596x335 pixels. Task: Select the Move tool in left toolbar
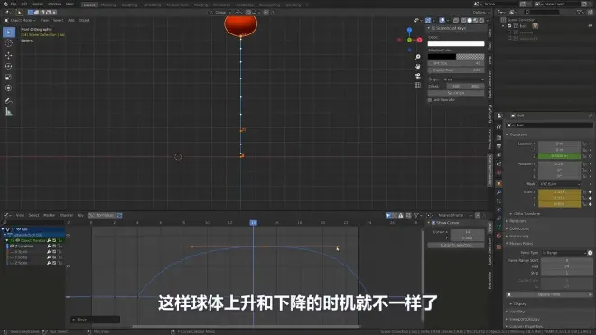(8, 55)
